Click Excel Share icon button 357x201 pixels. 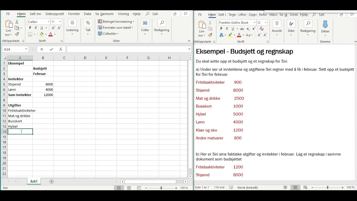[175, 14]
